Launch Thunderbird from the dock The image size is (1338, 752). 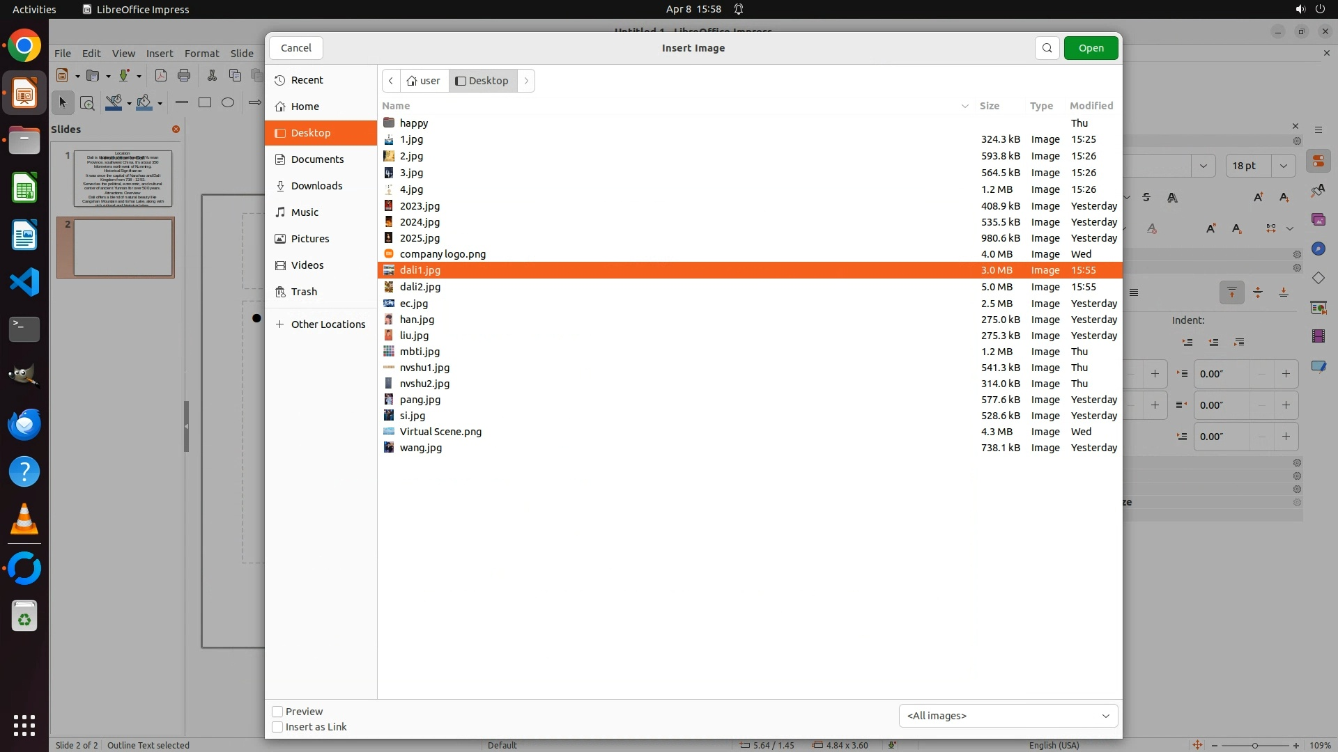[x=24, y=424]
